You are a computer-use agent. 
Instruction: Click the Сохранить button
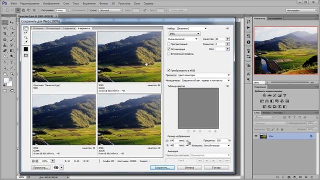[x=162, y=167]
